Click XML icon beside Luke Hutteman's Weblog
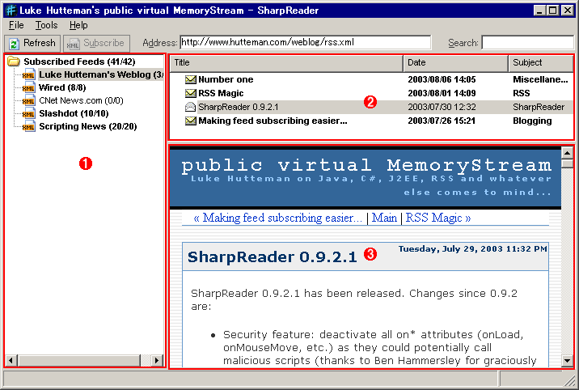This screenshot has width=579, height=390. (x=28, y=74)
